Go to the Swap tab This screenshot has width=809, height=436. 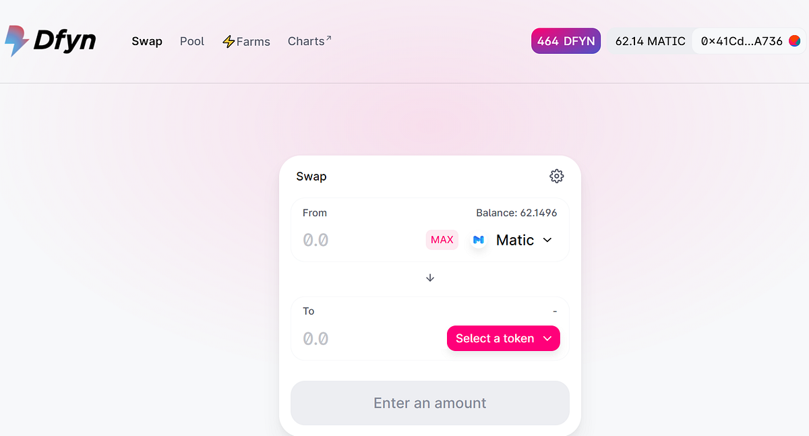pos(147,41)
